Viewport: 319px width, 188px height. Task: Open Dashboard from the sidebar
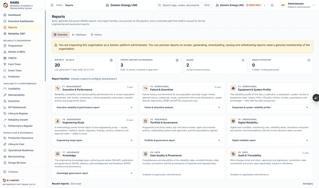click(23, 15)
